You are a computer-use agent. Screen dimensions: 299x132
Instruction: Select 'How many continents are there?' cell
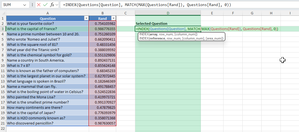click(x=48, y=107)
